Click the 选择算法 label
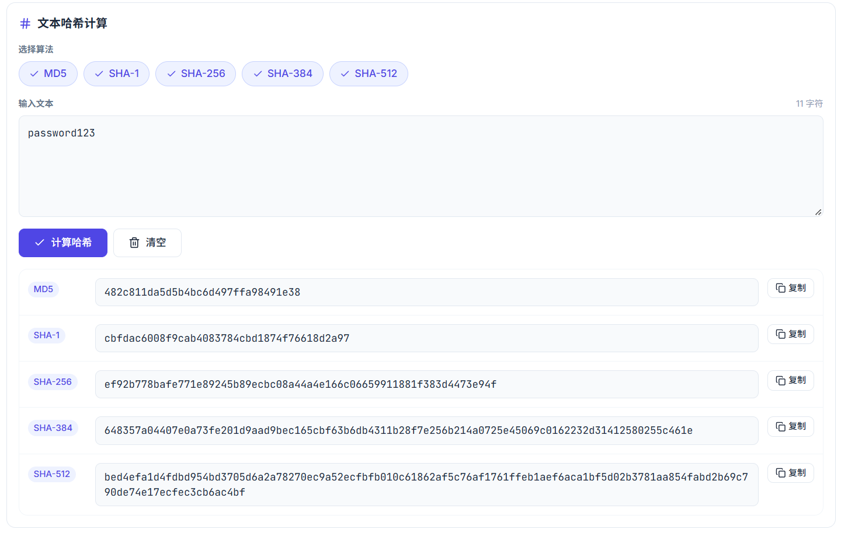Screen dimensions: 841x533 (x=36, y=50)
